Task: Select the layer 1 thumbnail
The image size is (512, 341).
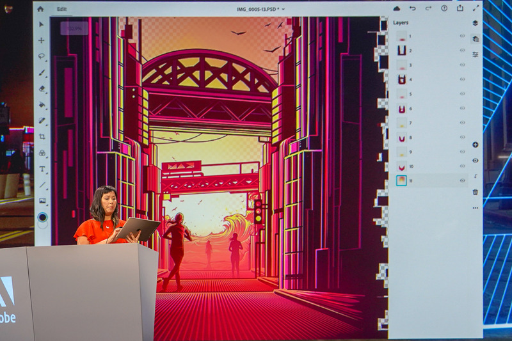Action: [401, 36]
